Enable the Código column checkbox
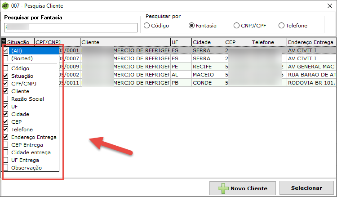This screenshot has height=197, width=337. pos(6,68)
